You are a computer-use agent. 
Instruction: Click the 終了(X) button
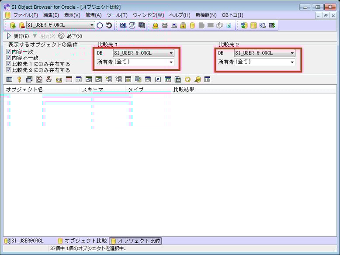point(70,36)
